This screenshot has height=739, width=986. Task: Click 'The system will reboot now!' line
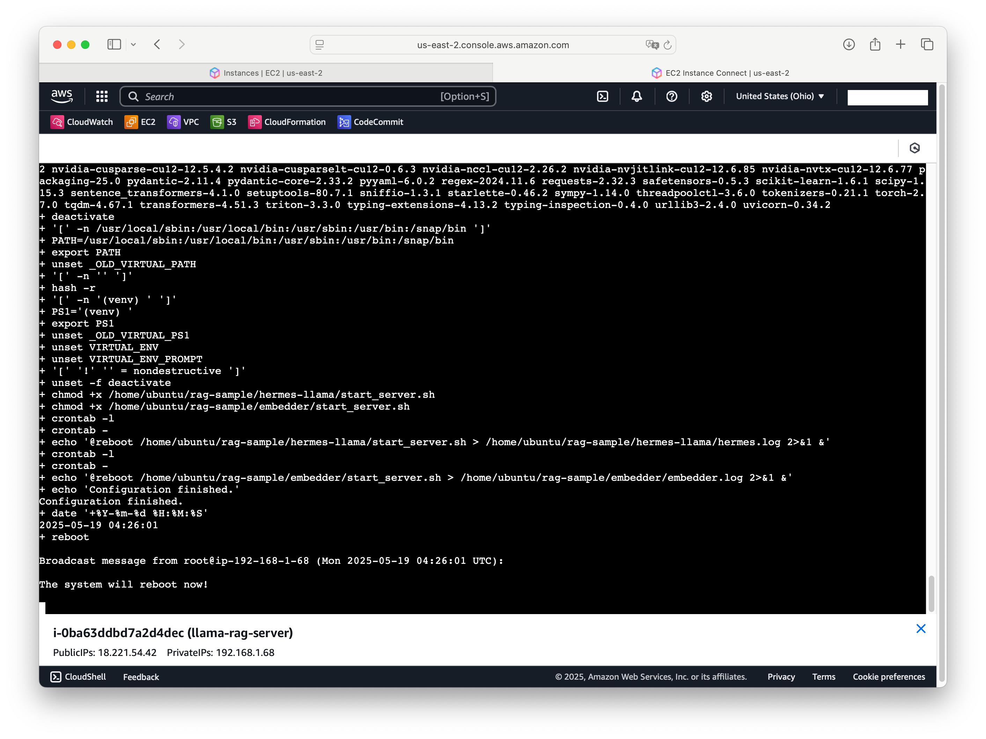124,584
